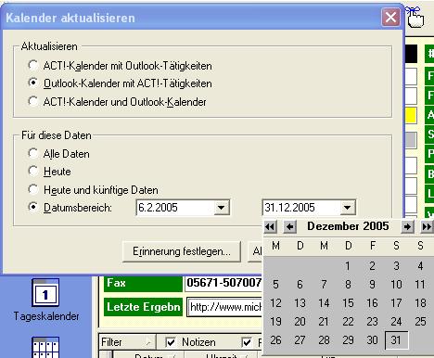Pick December 5 in the calendar
Screen dimensions: 434x358
(x=275, y=285)
